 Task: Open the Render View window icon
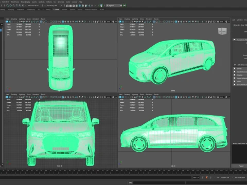[67, 6]
